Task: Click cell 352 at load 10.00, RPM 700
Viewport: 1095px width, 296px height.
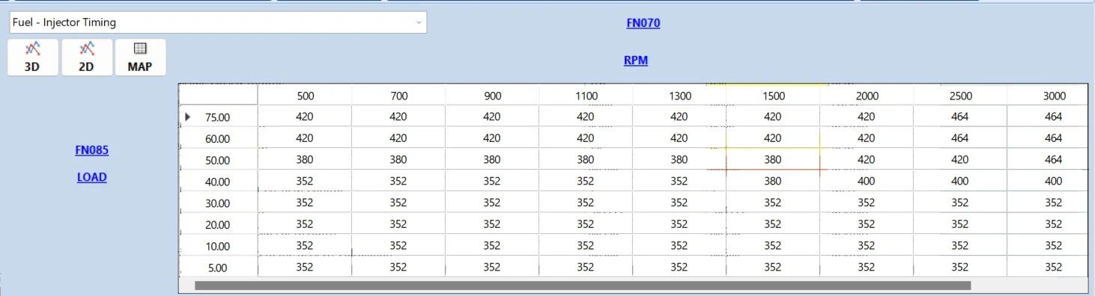Action: click(x=398, y=246)
